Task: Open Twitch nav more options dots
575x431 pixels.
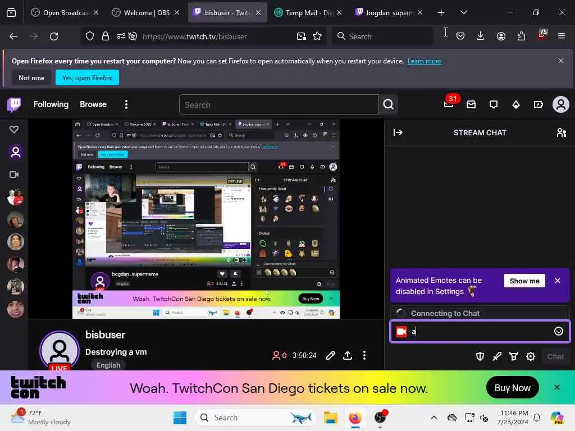Action: click(x=126, y=104)
